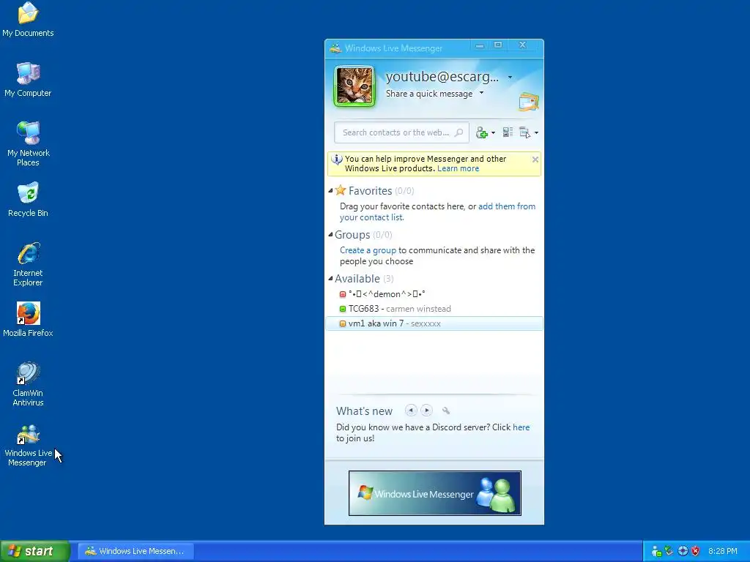Click the info icon in yellow notification bar
Viewport: 750px width, 562px height.
point(337,160)
